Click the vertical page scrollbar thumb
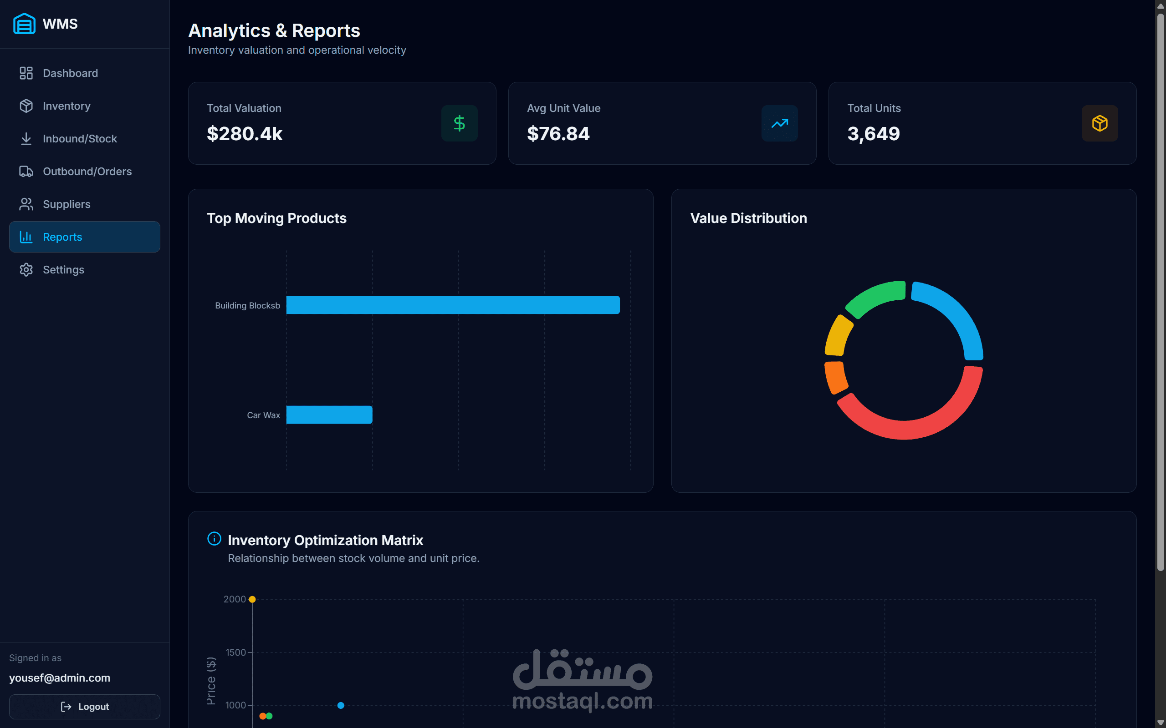The height and width of the screenshot is (728, 1166). pyautogui.click(x=1160, y=289)
